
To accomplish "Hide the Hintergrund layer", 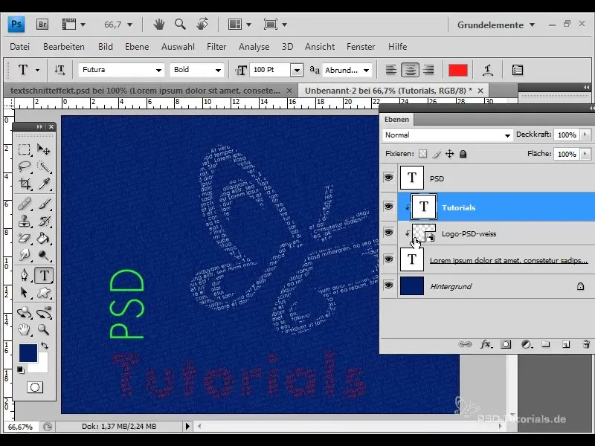I will [x=388, y=285].
